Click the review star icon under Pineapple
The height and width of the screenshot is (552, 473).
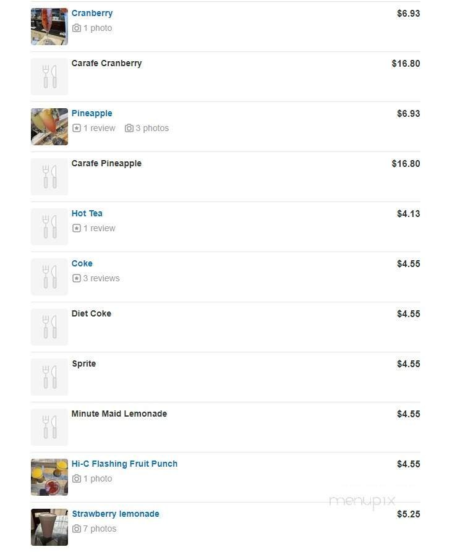77,128
